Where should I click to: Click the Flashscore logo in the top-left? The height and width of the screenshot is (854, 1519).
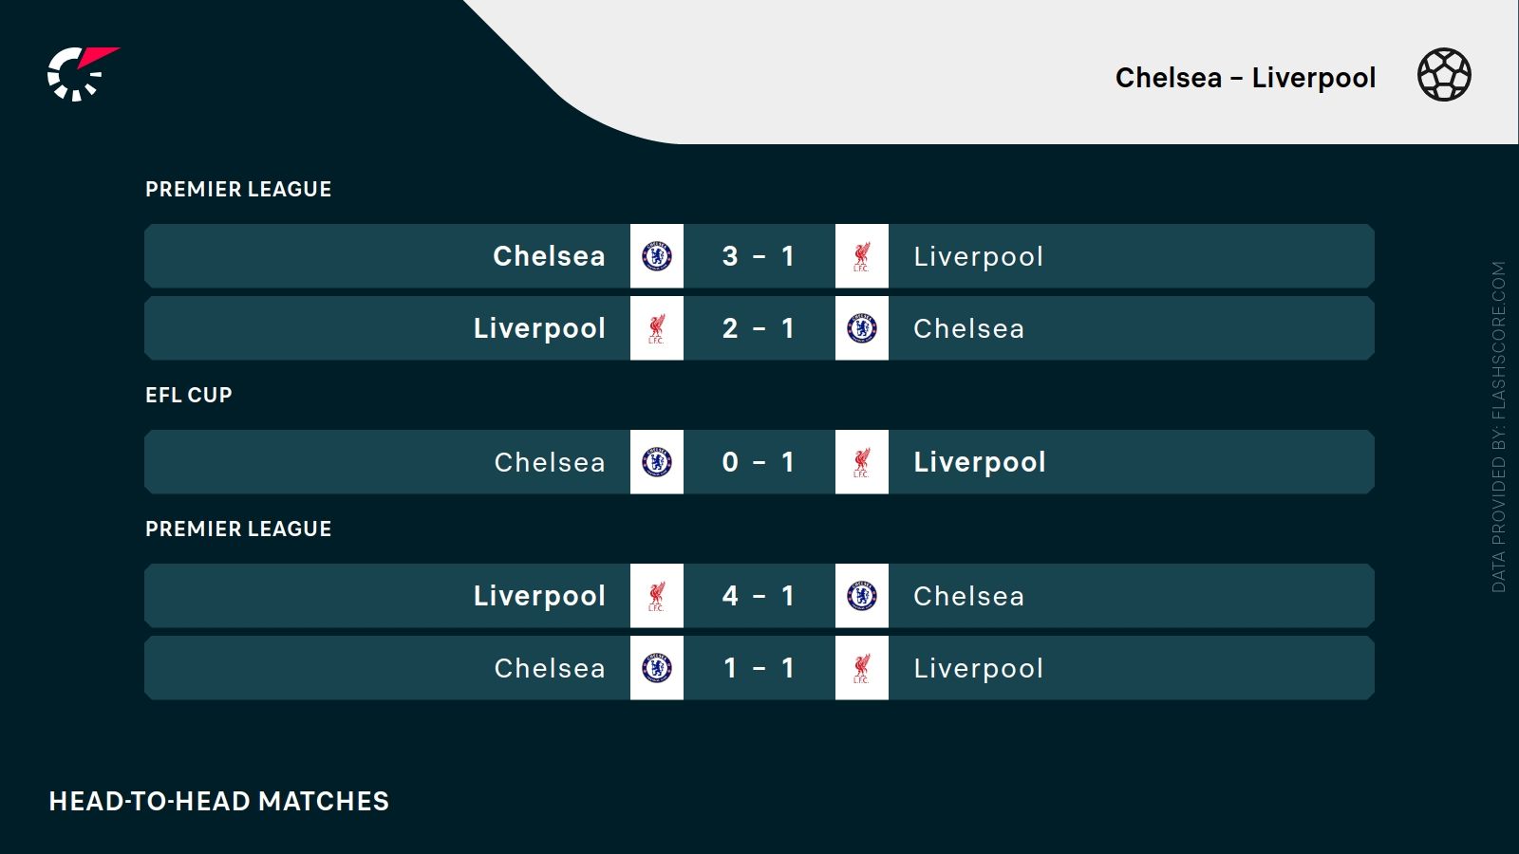click(82, 73)
